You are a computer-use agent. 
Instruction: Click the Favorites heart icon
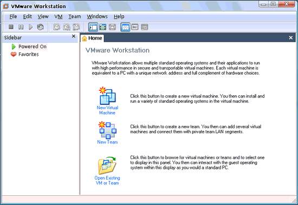[x=14, y=54]
